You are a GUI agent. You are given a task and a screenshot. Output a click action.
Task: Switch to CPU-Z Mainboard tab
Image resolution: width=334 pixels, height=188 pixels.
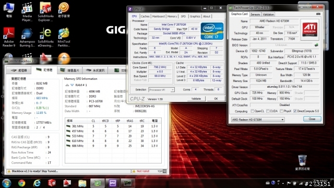click(159, 16)
